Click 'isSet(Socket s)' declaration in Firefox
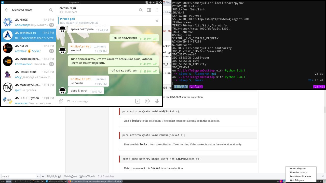Image resolution: width=326 pixels, height=183 pixels. tap(188, 159)
